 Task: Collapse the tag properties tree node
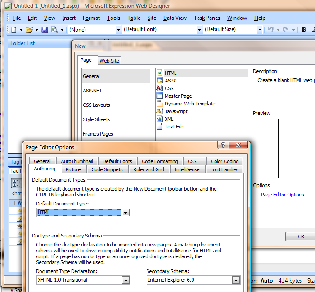pos(13,203)
